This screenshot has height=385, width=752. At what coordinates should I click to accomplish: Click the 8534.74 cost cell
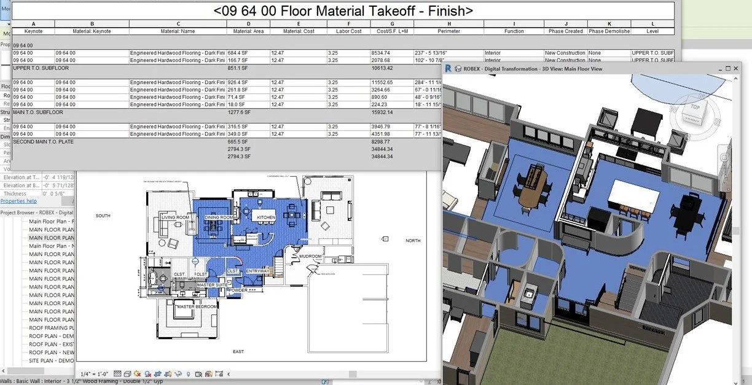pyautogui.click(x=393, y=53)
